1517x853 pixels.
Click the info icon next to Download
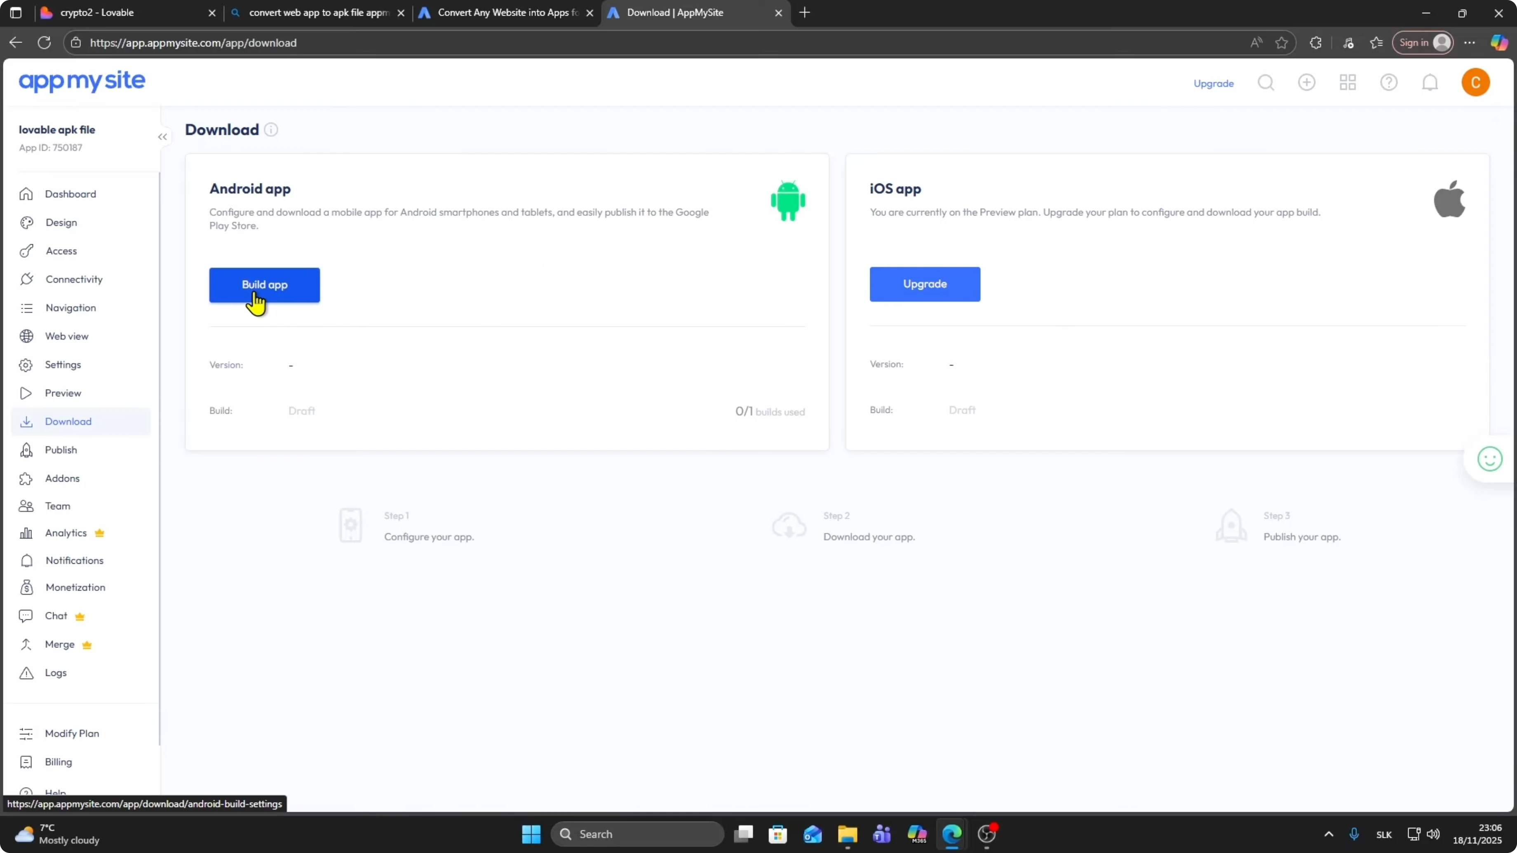(x=271, y=129)
